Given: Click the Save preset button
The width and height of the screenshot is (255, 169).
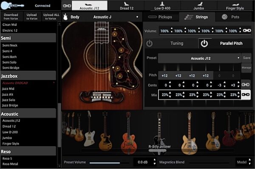Looking at the screenshot, I should tap(246, 58).
